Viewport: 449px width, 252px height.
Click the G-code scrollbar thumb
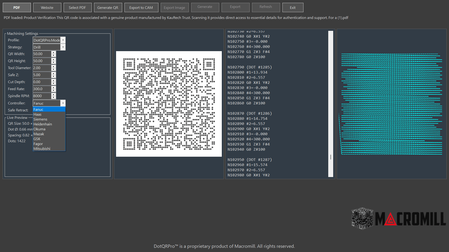pos(331,157)
